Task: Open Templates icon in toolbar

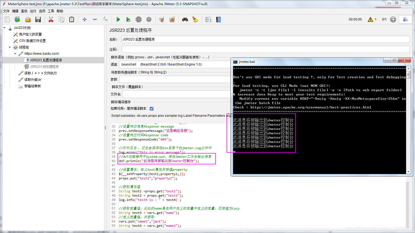Action: click(17, 19)
